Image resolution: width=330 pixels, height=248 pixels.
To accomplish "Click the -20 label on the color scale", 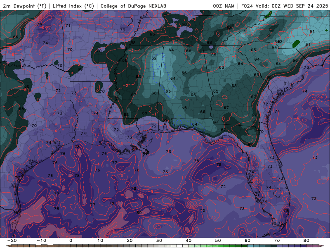I will 12,241.
